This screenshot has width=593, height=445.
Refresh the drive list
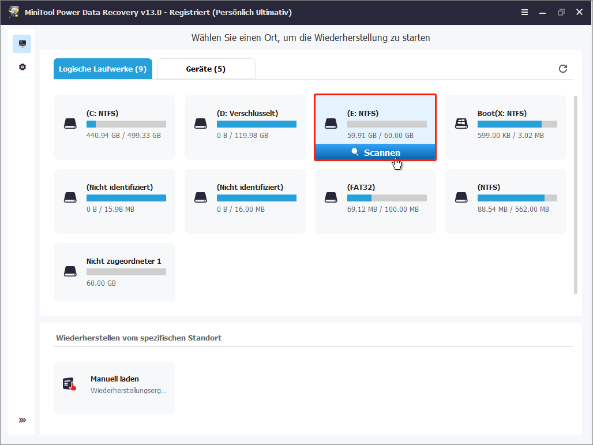(x=563, y=69)
